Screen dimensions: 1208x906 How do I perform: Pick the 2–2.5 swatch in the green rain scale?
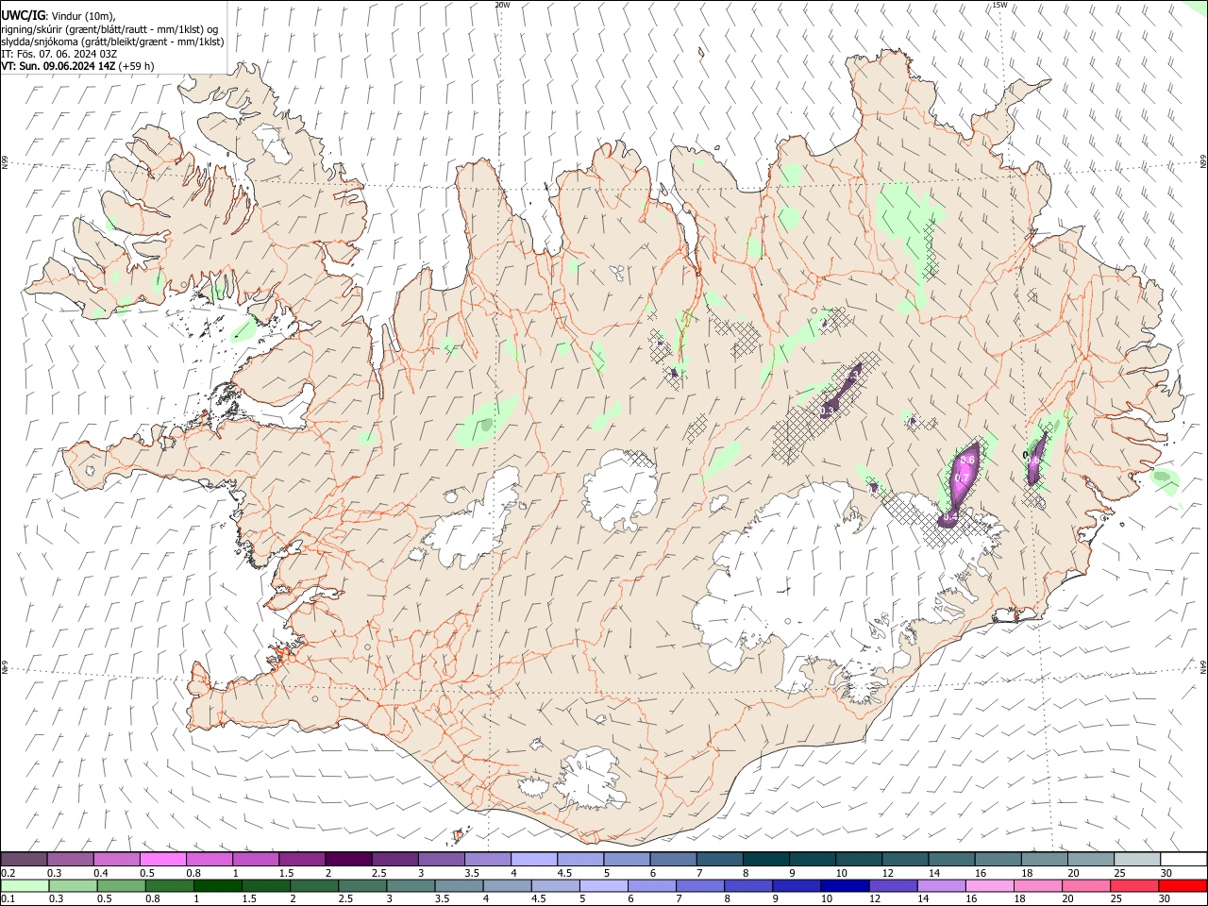coord(315,886)
